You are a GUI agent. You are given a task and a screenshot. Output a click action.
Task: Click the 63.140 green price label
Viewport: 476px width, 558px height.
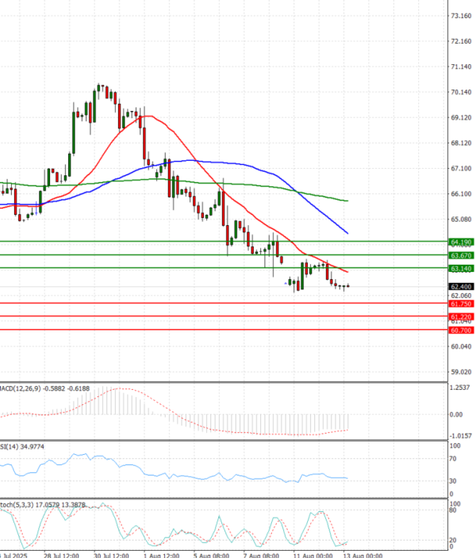461,269
